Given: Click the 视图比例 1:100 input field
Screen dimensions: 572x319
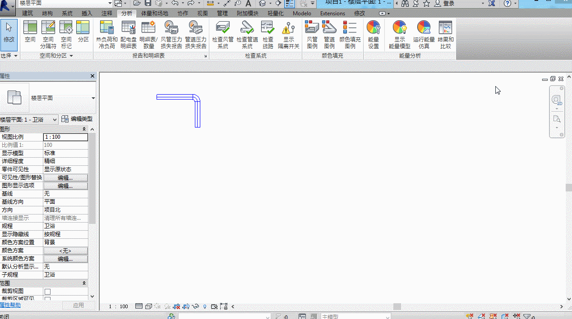Looking at the screenshot, I should click(x=65, y=137).
